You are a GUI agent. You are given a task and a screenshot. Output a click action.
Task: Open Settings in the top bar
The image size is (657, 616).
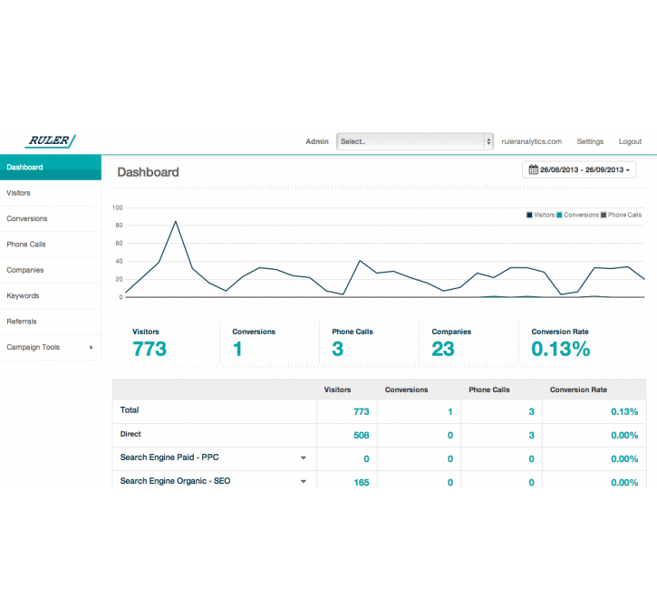(590, 141)
